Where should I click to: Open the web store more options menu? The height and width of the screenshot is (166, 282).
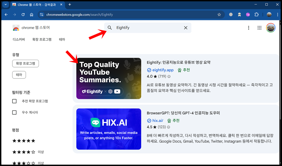tap(248, 27)
